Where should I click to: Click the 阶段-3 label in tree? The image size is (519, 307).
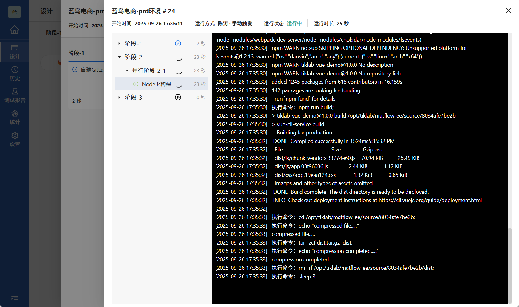133,97
